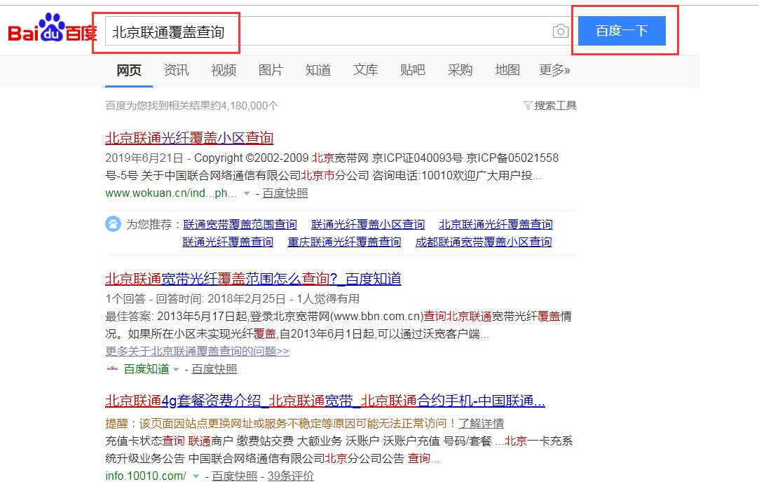The width and height of the screenshot is (759, 491).
Task: Expand the 百度快照 arrow under the first result
Action: pyautogui.click(x=247, y=195)
